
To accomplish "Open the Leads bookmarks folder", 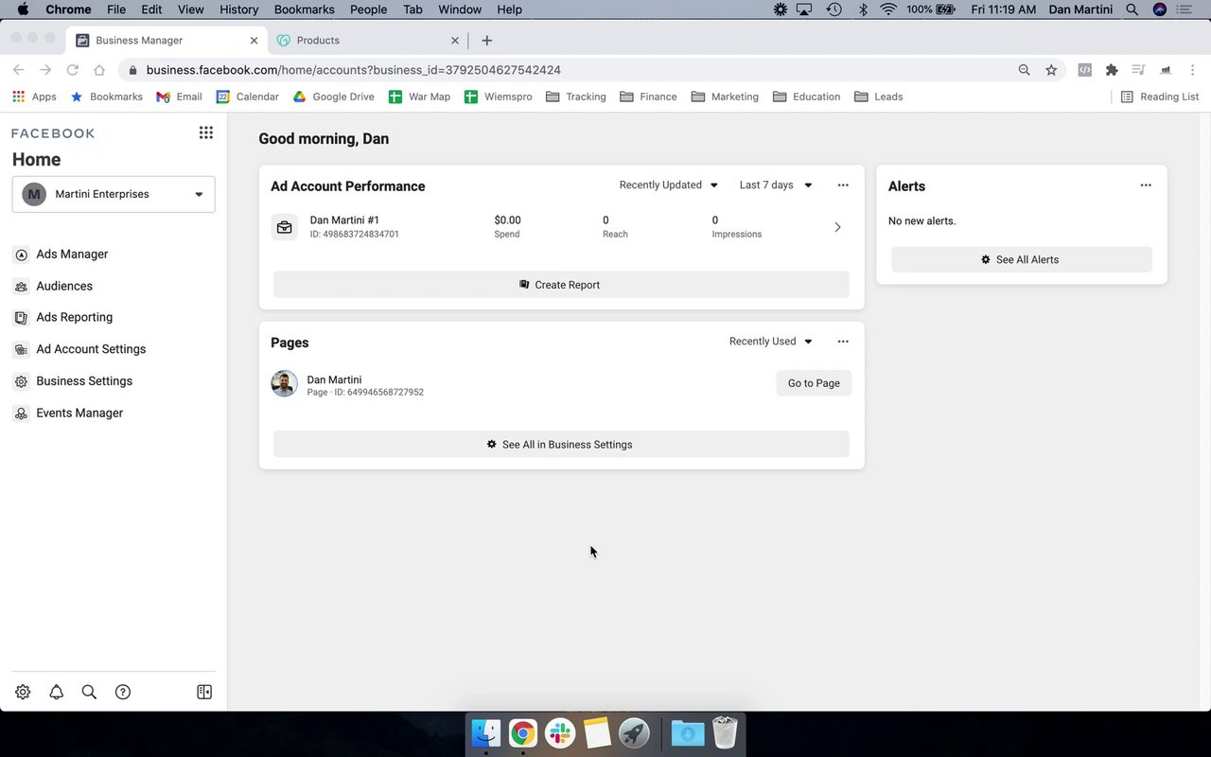I will (x=878, y=97).
